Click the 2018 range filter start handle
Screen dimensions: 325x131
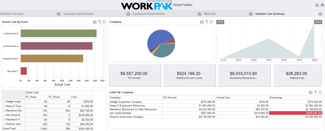tap(220, 22)
